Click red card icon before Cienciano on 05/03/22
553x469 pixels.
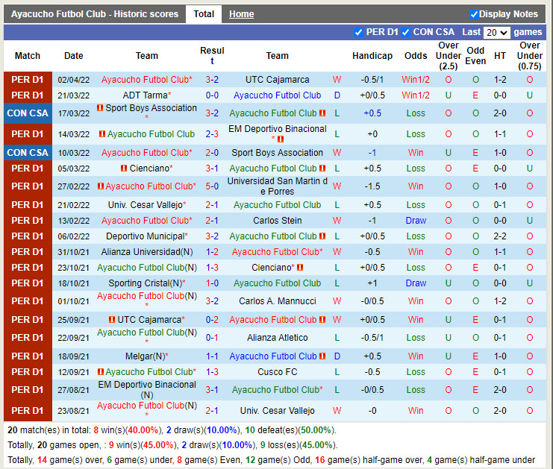coord(124,169)
